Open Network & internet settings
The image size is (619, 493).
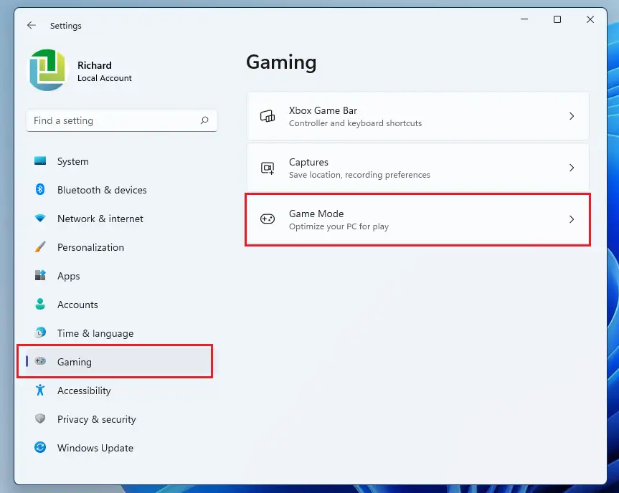[x=100, y=219]
